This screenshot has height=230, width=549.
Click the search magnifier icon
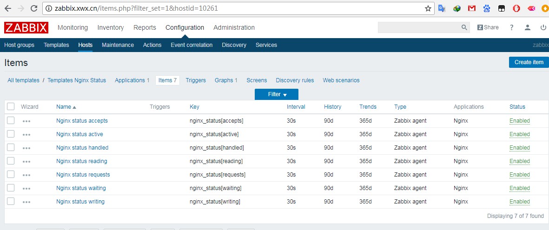(x=464, y=28)
